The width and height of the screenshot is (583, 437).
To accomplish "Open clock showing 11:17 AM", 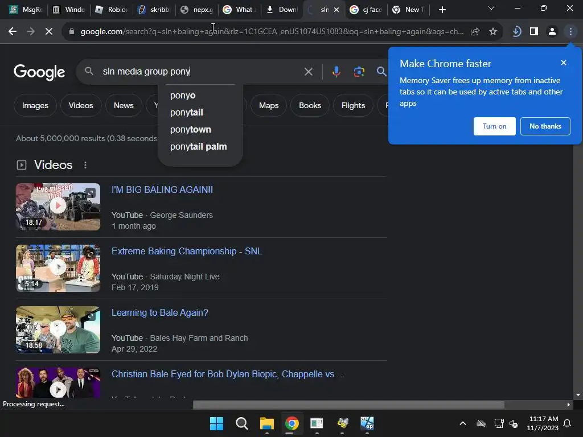I will point(543,423).
